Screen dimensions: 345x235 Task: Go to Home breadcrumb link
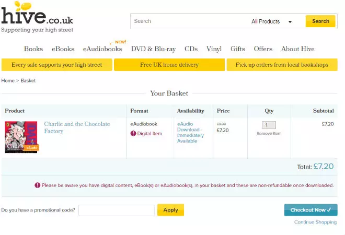(x=8, y=80)
